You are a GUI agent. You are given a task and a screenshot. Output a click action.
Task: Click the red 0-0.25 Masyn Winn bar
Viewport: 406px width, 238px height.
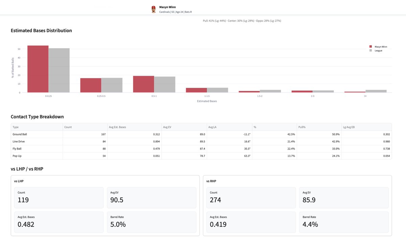[x=38, y=69]
